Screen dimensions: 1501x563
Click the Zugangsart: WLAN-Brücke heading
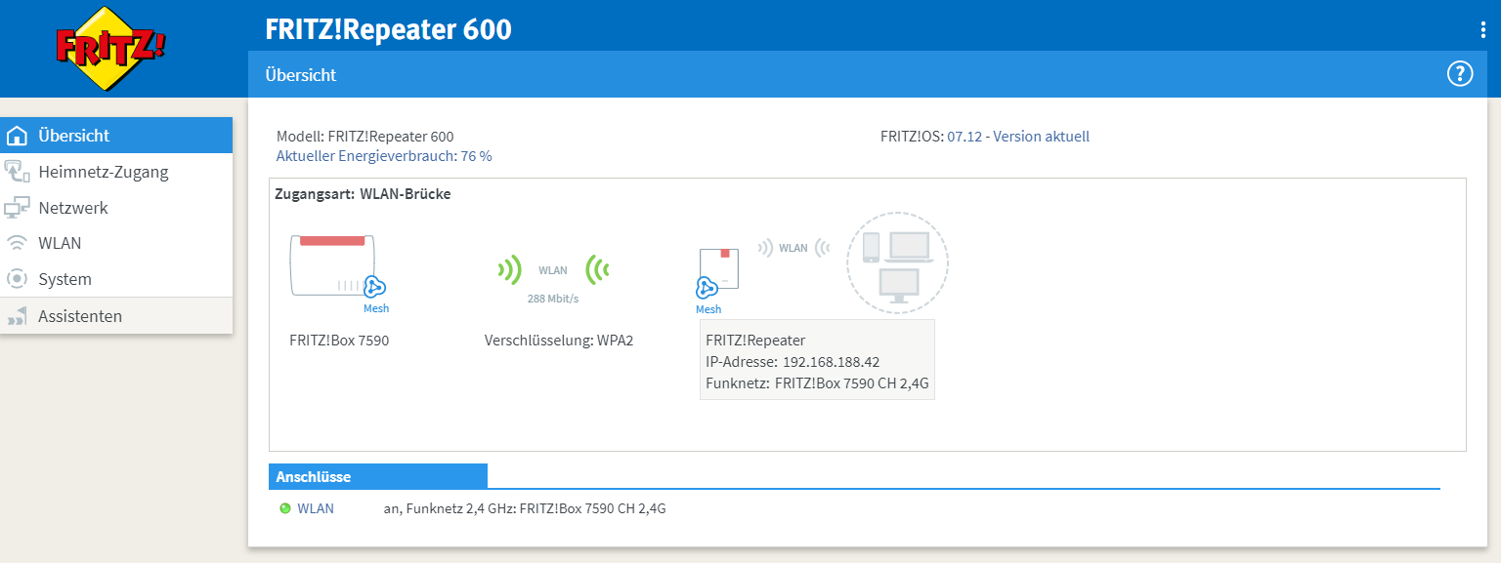point(363,194)
